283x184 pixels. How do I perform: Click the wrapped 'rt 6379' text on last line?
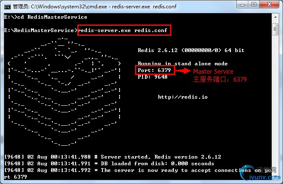(15, 177)
